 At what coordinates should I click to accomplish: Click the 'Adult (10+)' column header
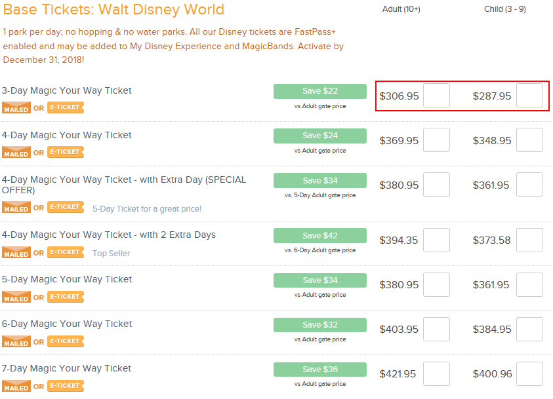[x=401, y=9]
